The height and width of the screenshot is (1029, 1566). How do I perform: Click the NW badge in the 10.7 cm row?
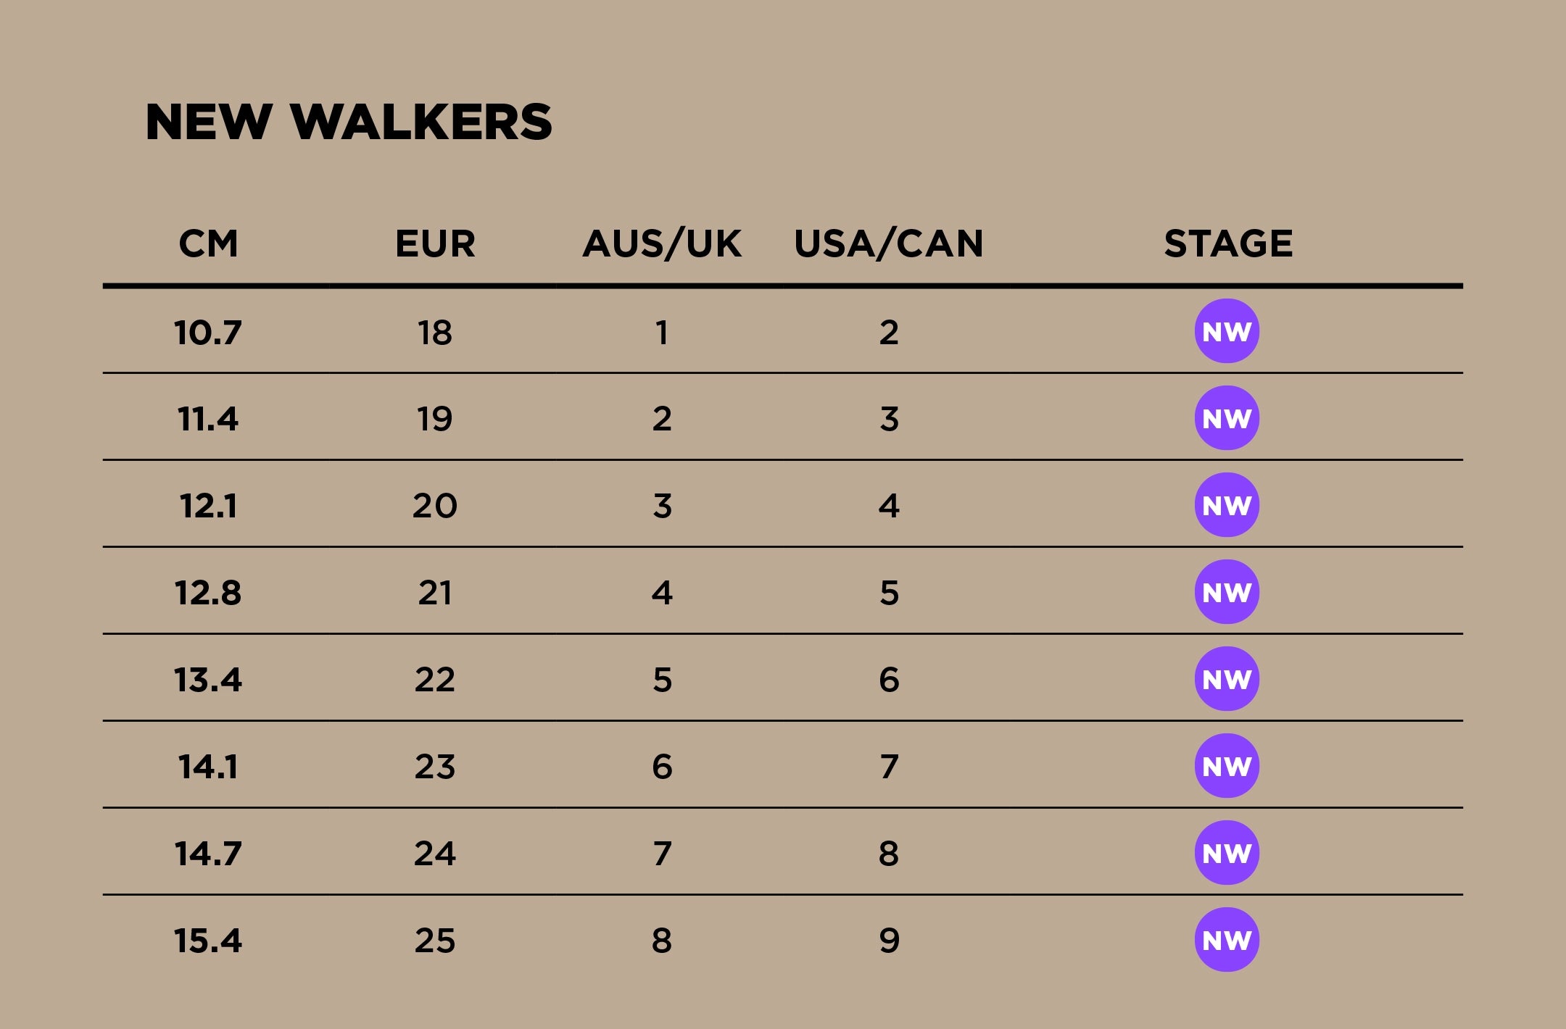(1227, 331)
